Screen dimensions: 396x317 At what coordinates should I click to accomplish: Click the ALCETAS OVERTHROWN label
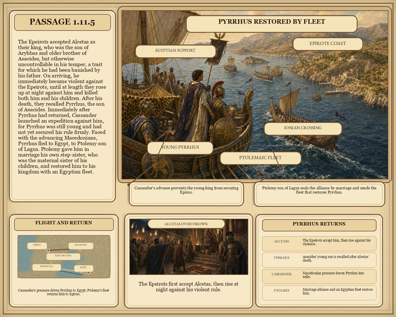pos(186,224)
